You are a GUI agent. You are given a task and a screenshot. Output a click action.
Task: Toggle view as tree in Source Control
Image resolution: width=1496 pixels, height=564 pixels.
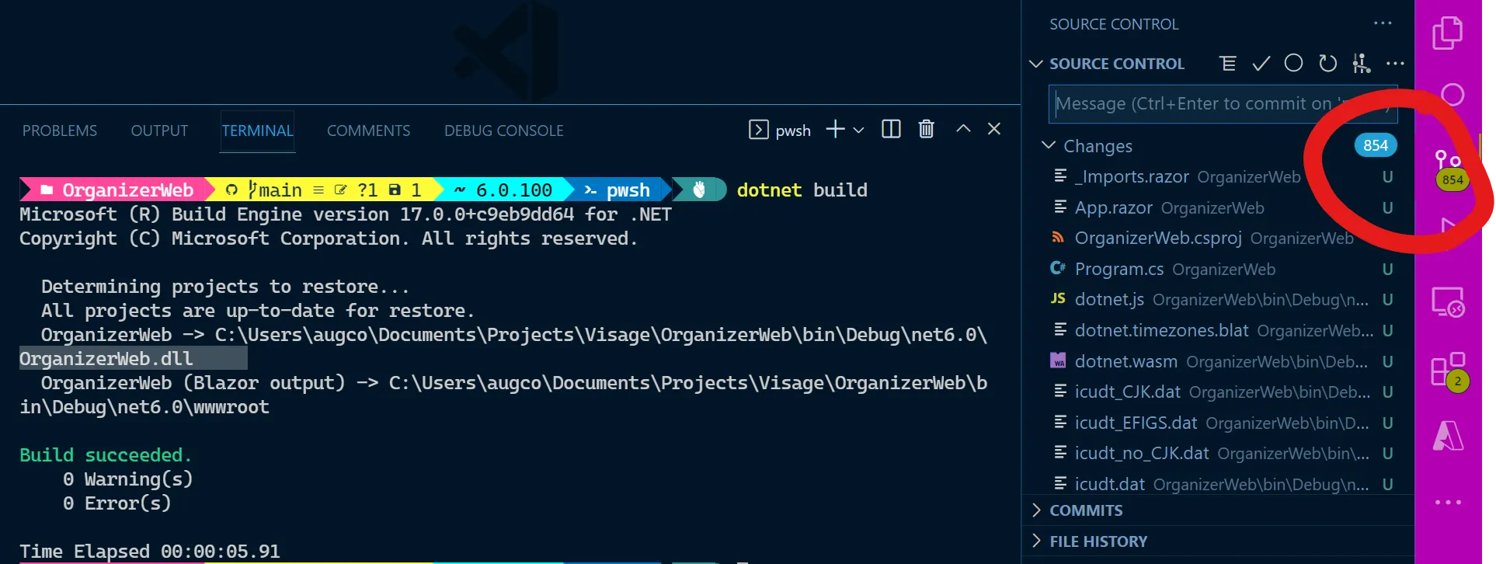click(x=1228, y=64)
